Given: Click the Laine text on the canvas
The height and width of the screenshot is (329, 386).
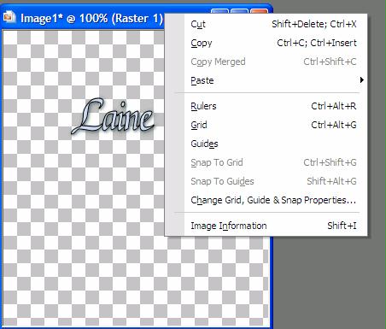Looking at the screenshot, I should pyautogui.click(x=113, y=117).
